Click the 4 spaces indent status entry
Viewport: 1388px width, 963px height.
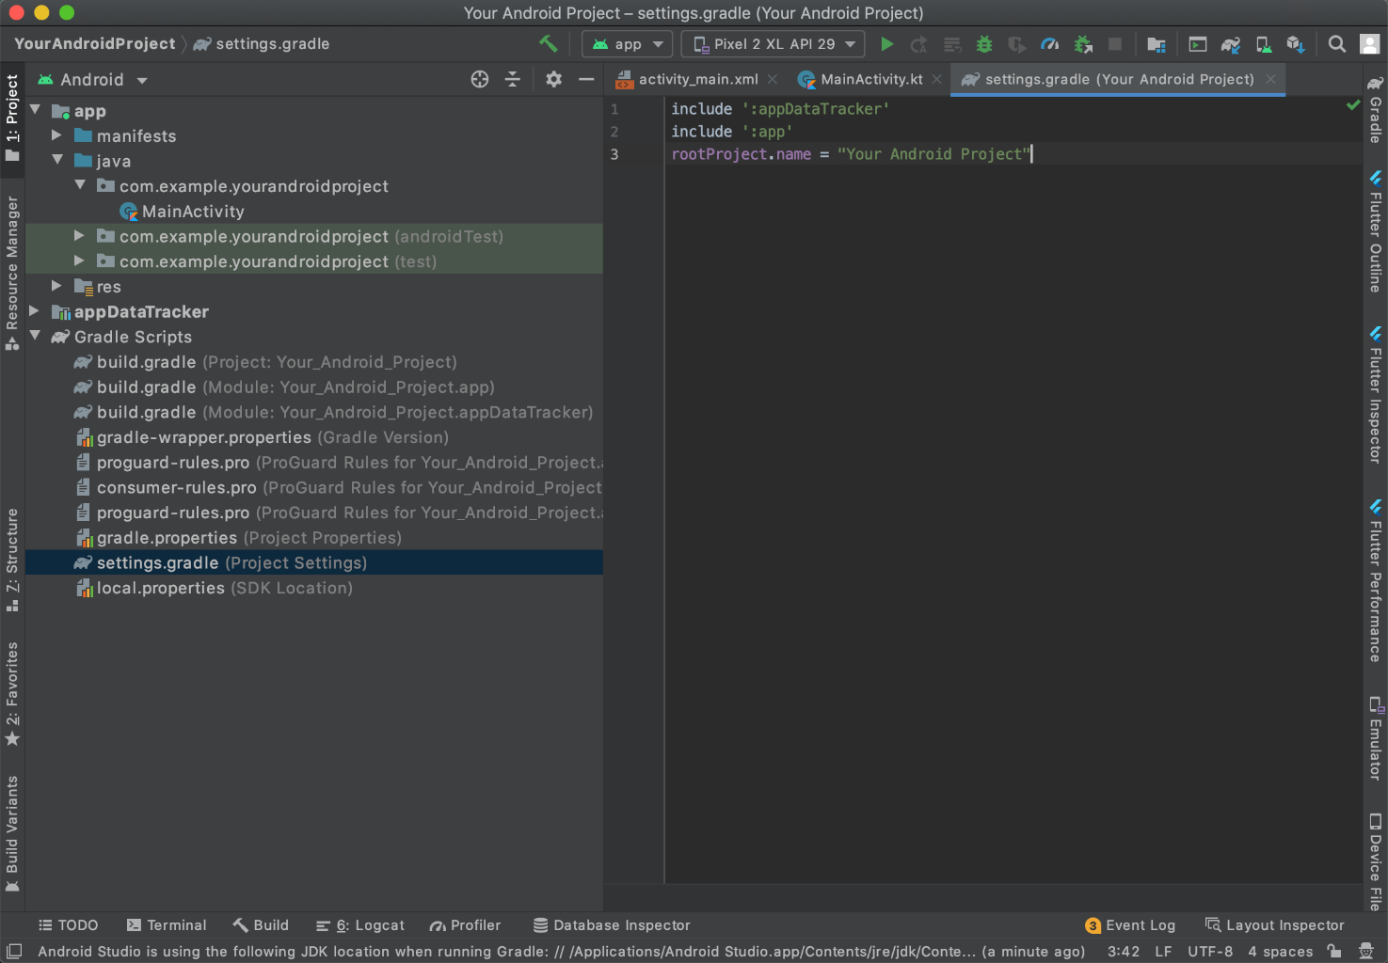point(1281,951)
